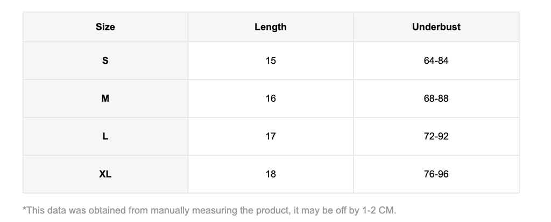Click length value 15
This screenshot has height=222, width=551.
click(x=270, y=61)
